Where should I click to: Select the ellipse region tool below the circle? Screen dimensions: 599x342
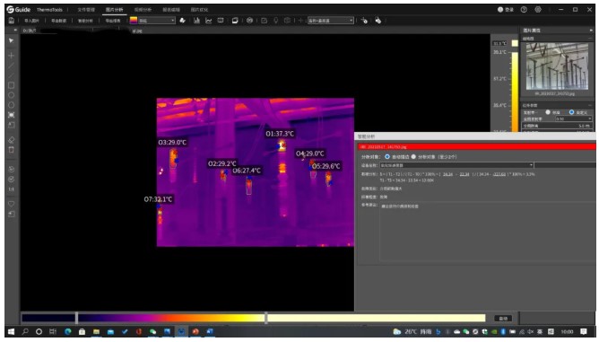pos(11,105)
